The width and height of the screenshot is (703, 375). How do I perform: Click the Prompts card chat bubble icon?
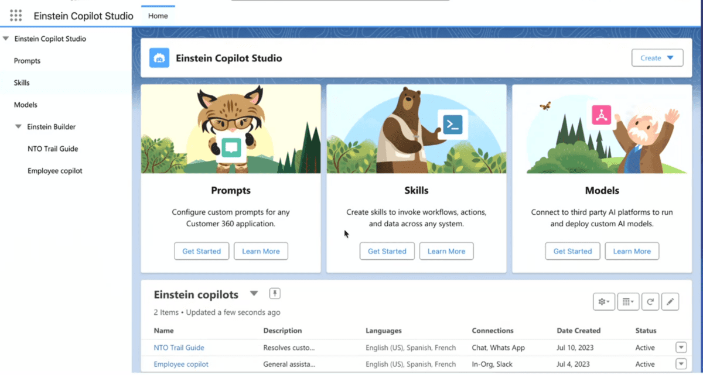pos(231,147)
